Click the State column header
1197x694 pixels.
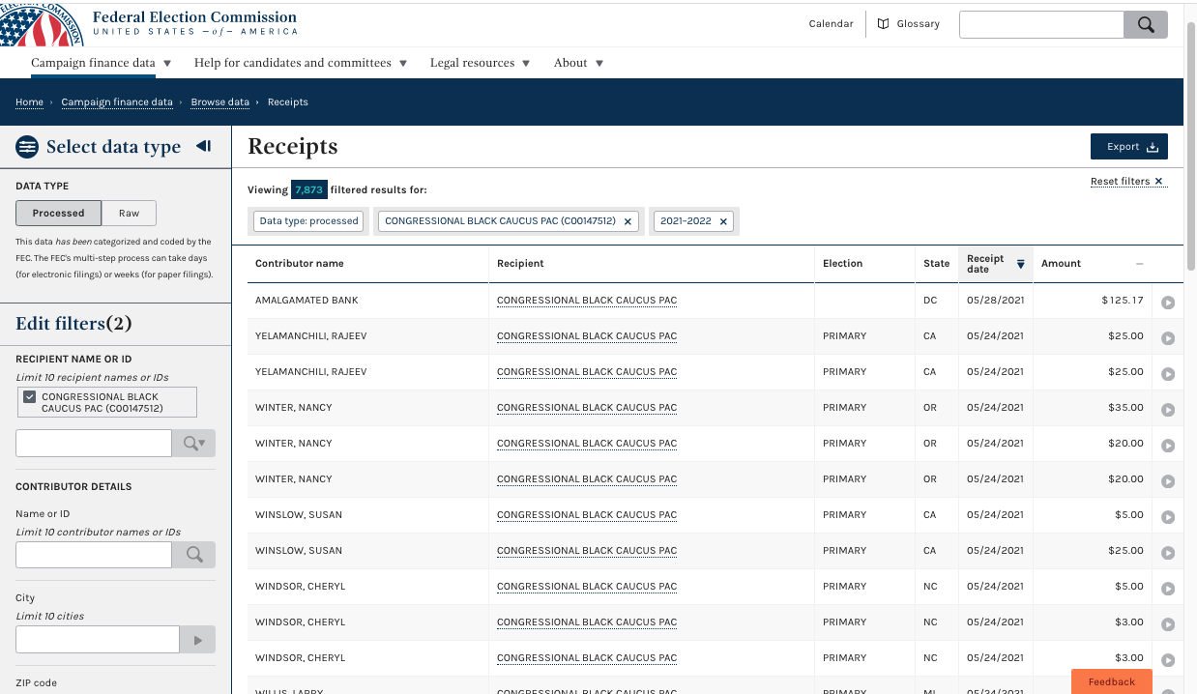(937, 264)
